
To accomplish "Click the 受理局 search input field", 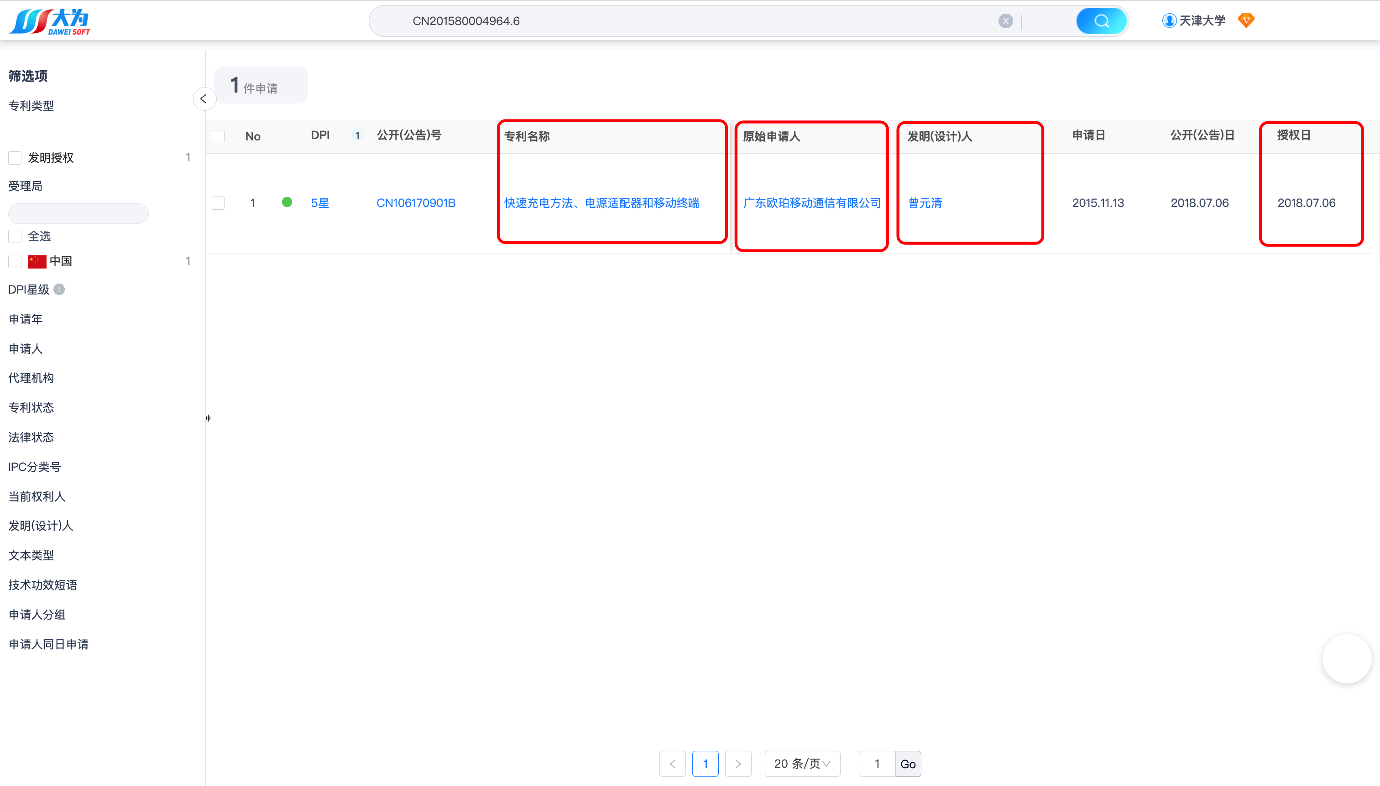I will (x=78, y=213).
